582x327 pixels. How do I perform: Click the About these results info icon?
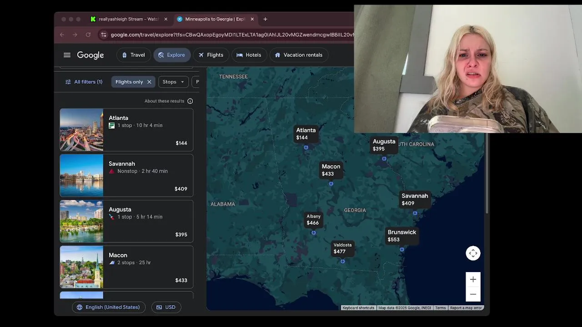pos(190,101)
